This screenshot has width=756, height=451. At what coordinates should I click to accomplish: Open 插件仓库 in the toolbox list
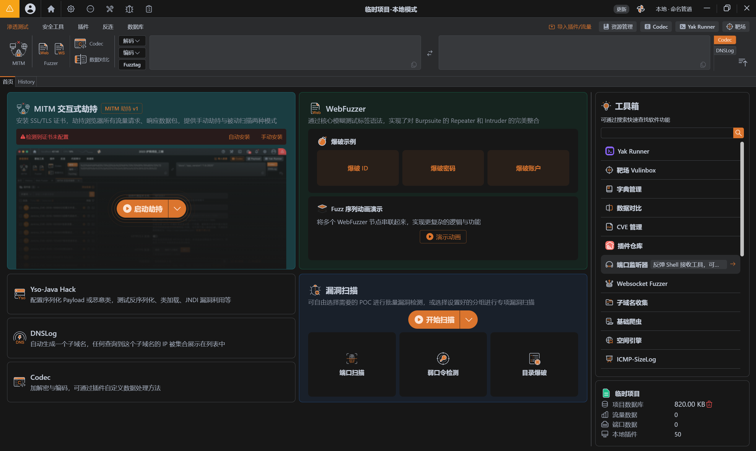click(670, 246)
